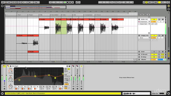This screenshot has height=96, width=171.
Task: Adjust the EQ Eight Freq knob
Action: click(10, 71)
